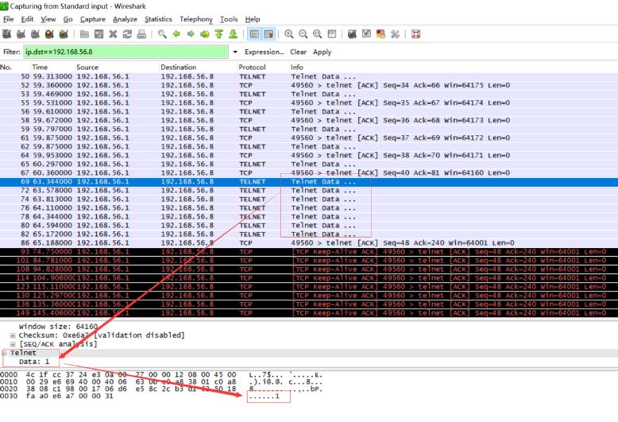Screen dimensions: 618x422
Task: Open Preferences via the tools icon
Action: (395, 34)
